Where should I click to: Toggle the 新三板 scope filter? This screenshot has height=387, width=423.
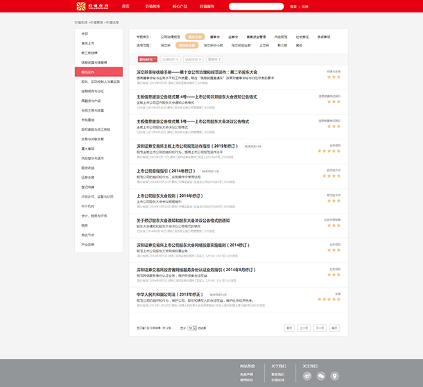coord(282,45)
